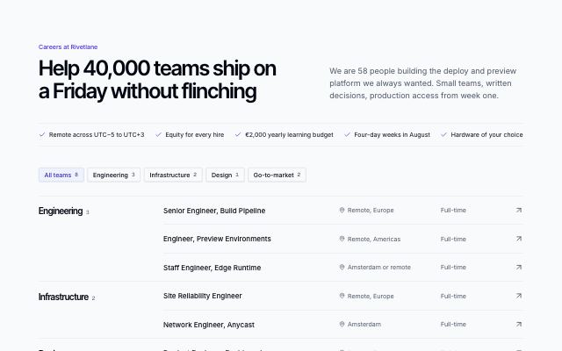
Task: Open Staff Engineer, Edge Runtime listing
Action: (x=213, y=268)
